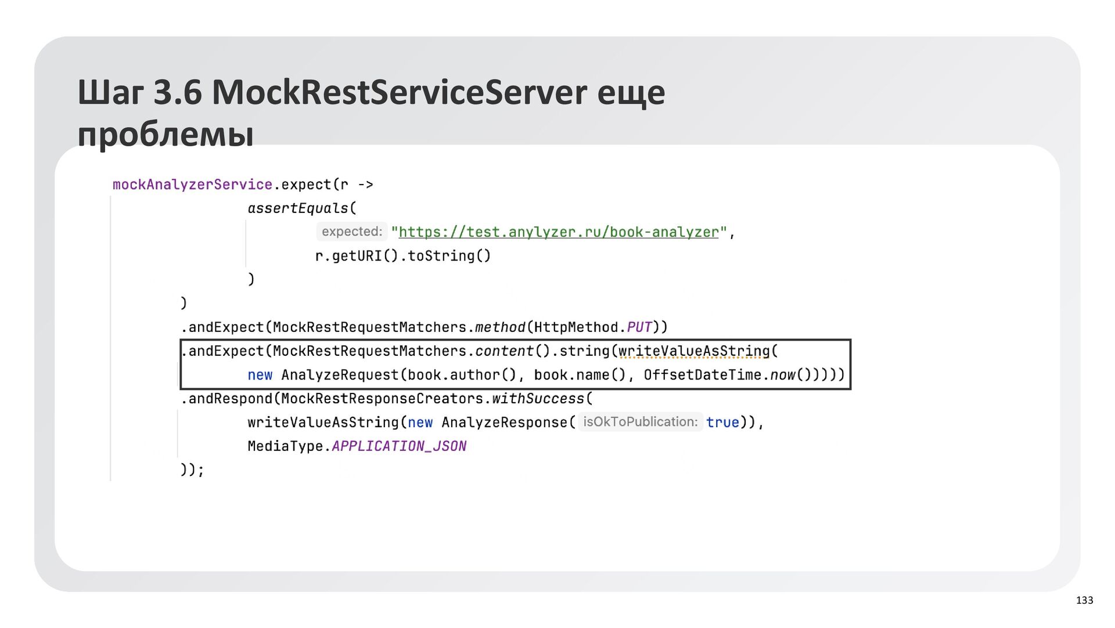This screenshot has height=628, width=1115.
Task: Click the underlined writeValueAsString call
Action: click(694, 351)
